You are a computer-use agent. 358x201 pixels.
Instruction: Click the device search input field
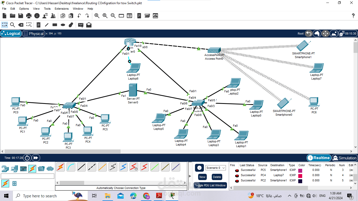pos(28,176)
